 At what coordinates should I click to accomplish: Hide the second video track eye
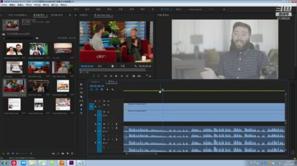108,105
